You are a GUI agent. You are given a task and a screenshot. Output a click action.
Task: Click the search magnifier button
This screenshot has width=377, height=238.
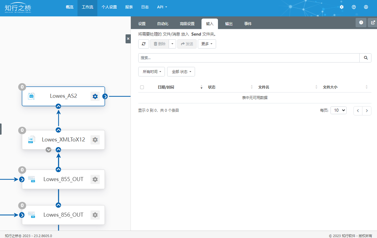(x=366, y=58)
